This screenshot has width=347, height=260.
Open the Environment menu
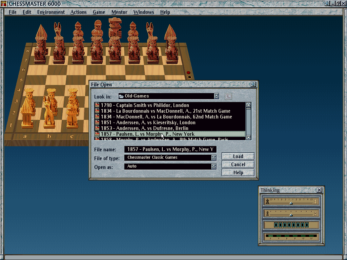51,12
